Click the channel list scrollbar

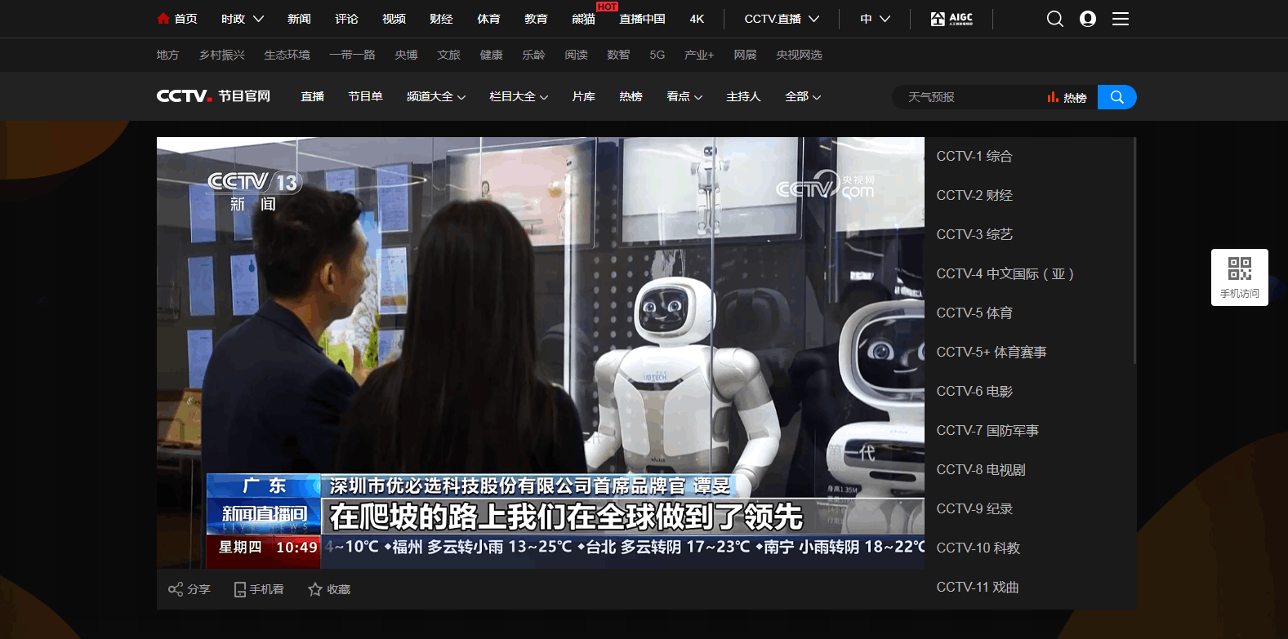(x=1134, y=251)
